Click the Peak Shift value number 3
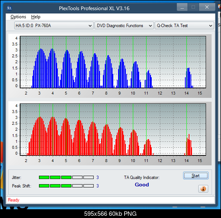This screenshot has height=218, width=221. [x=98, y=186]
